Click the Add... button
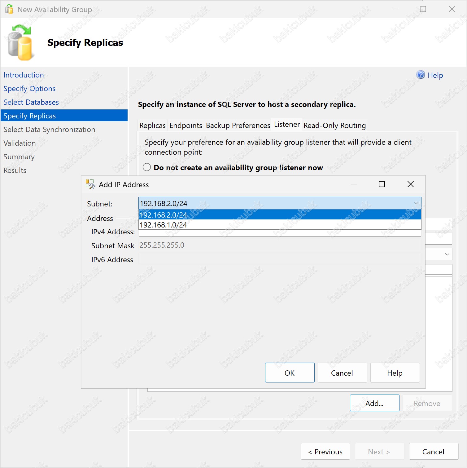Screen dimensions: 467x468 [374, 403]
